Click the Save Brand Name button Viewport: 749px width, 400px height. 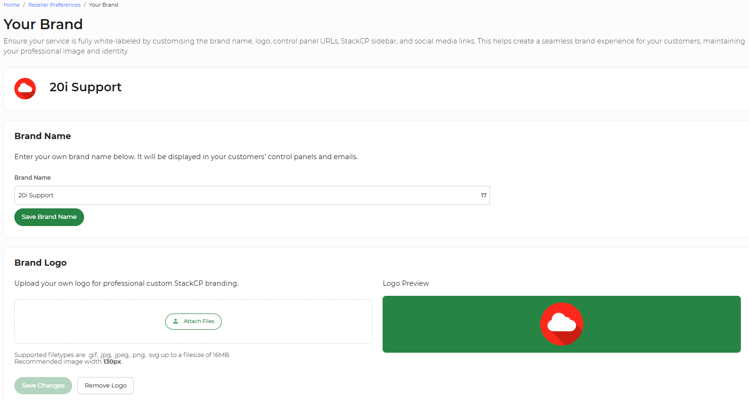coord(49,217)
